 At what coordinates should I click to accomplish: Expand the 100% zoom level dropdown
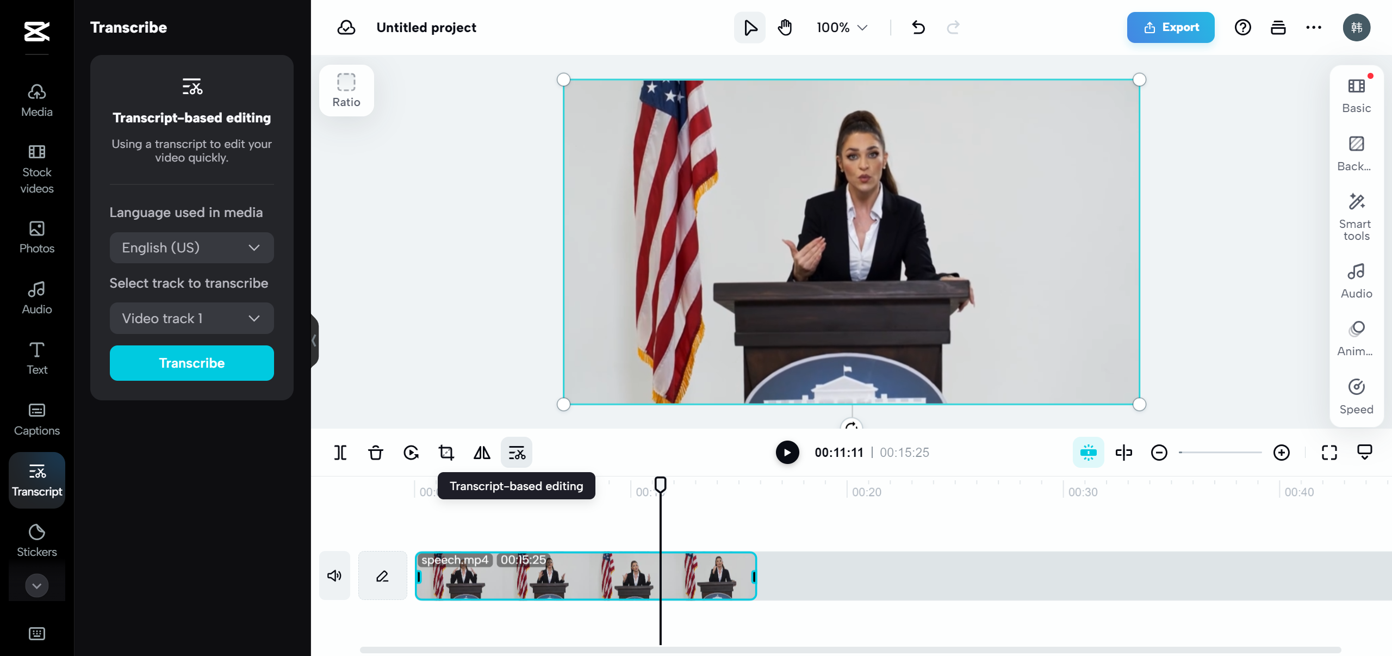pyautogui.click(x=841, y=27)
